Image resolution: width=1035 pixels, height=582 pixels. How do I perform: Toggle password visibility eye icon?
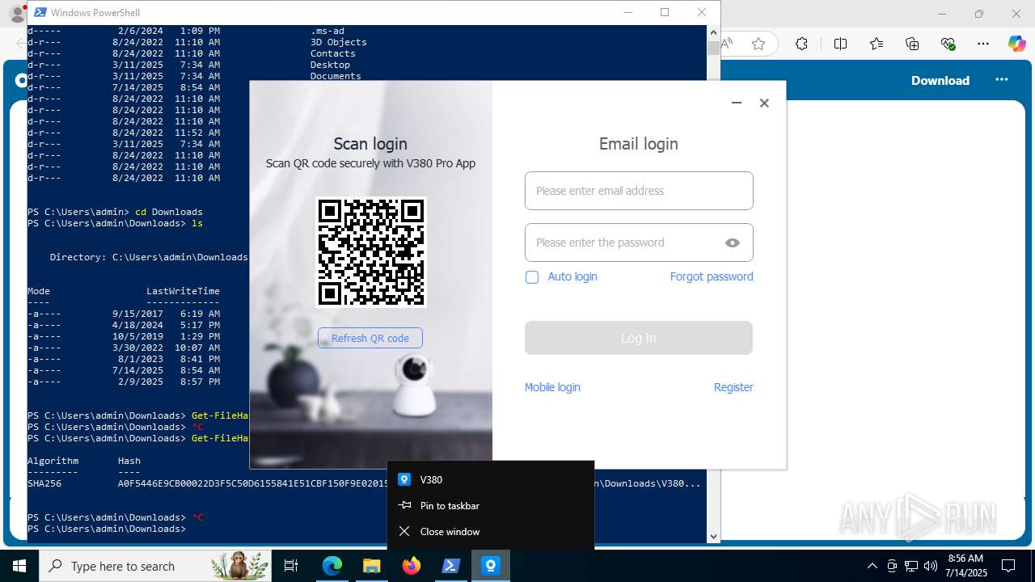pyautogui.click(x=733, y=242)
